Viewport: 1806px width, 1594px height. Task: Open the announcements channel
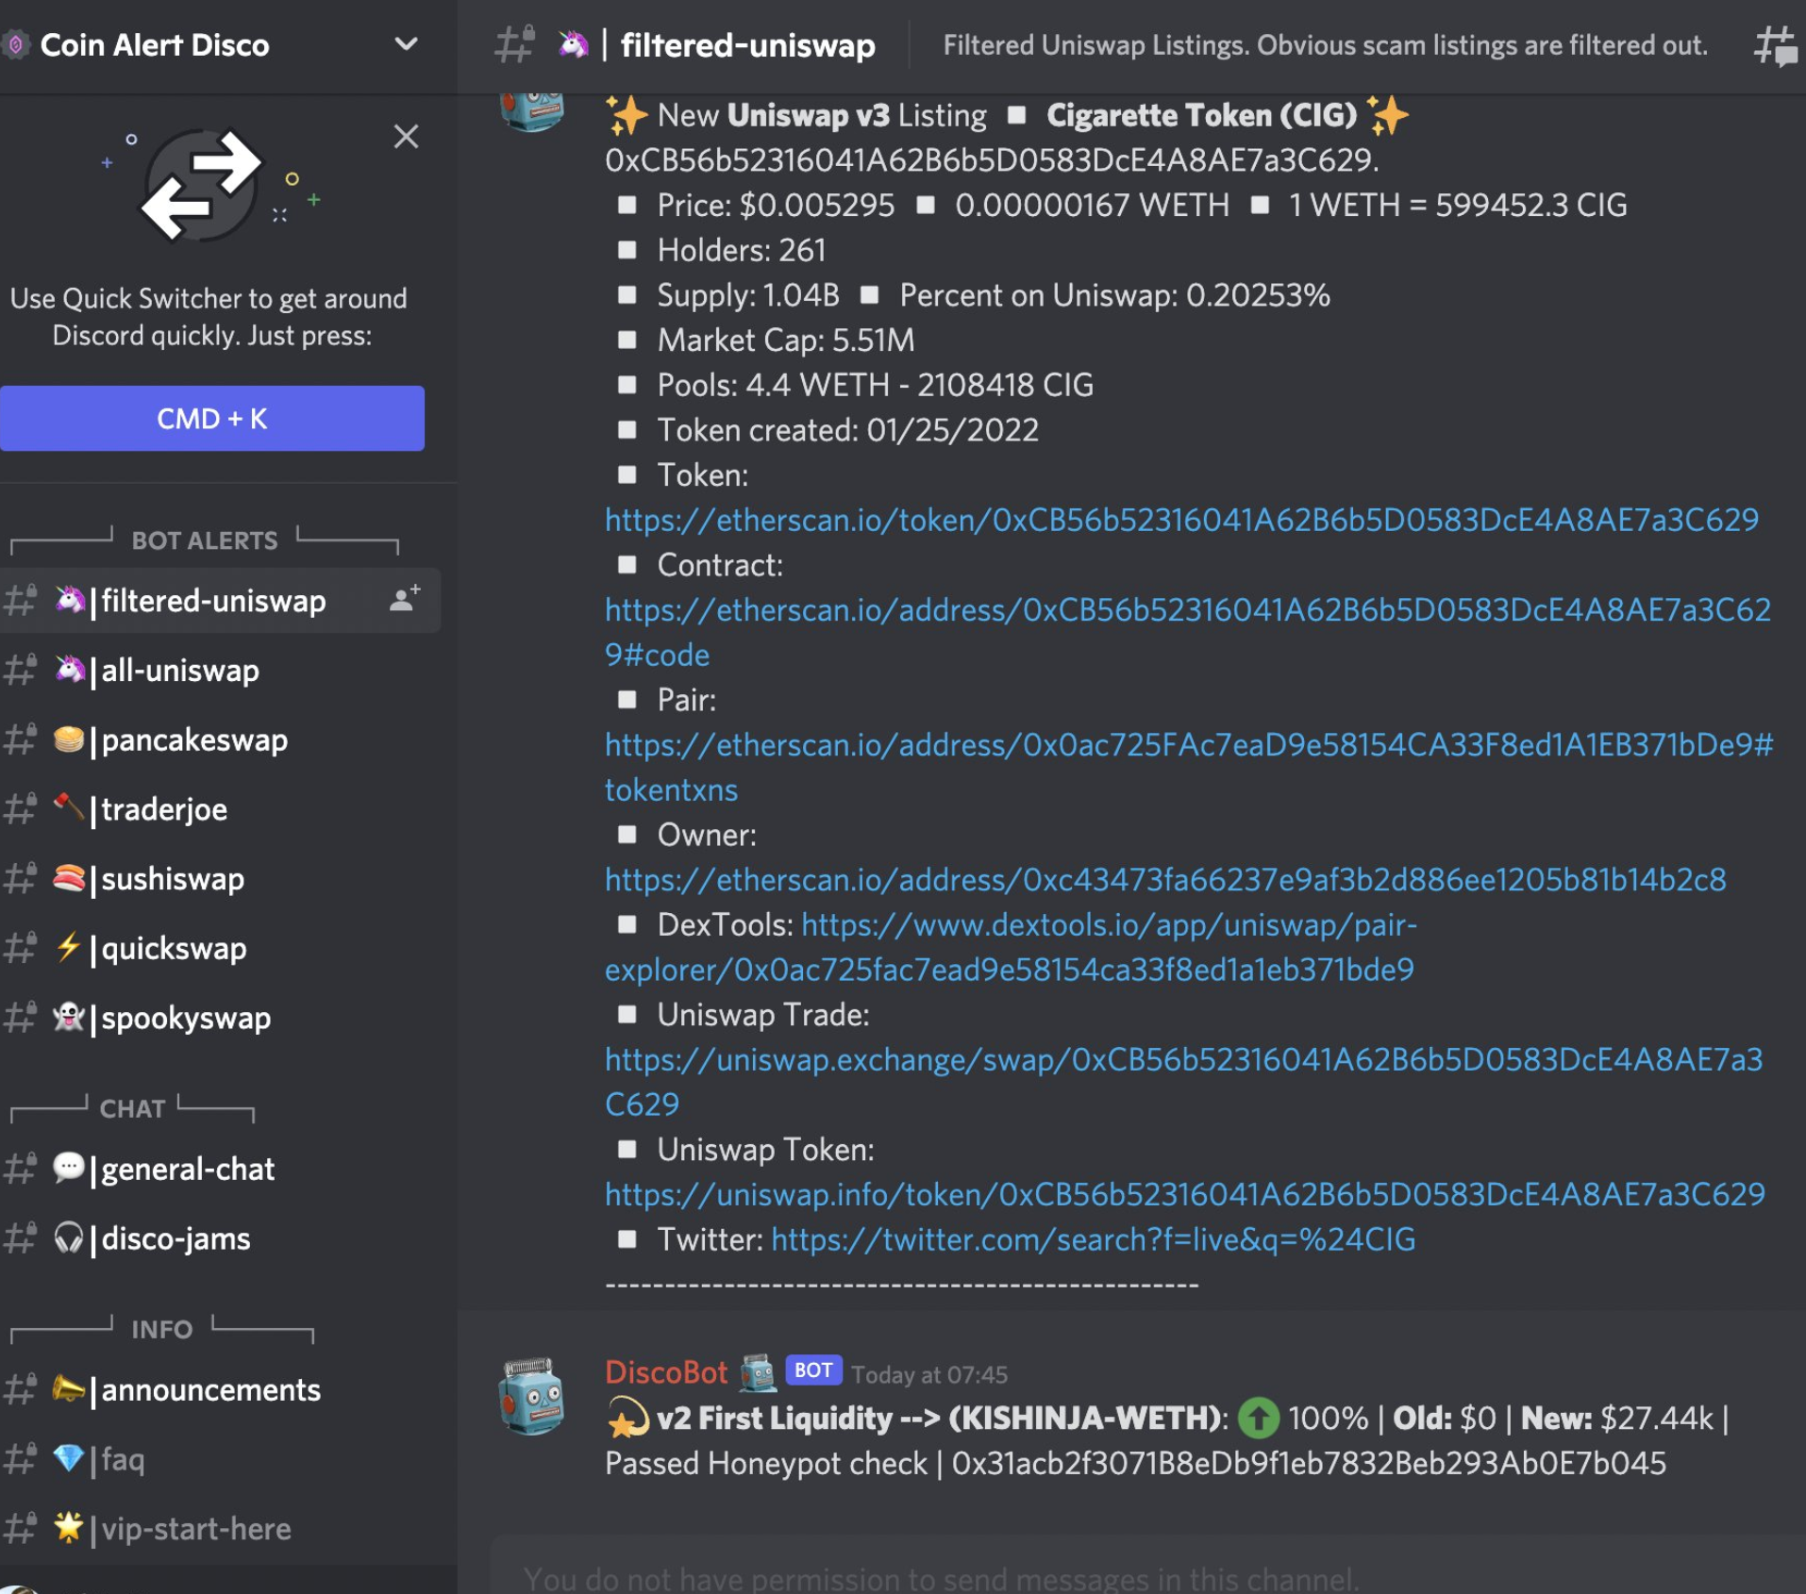[220, 1390]
